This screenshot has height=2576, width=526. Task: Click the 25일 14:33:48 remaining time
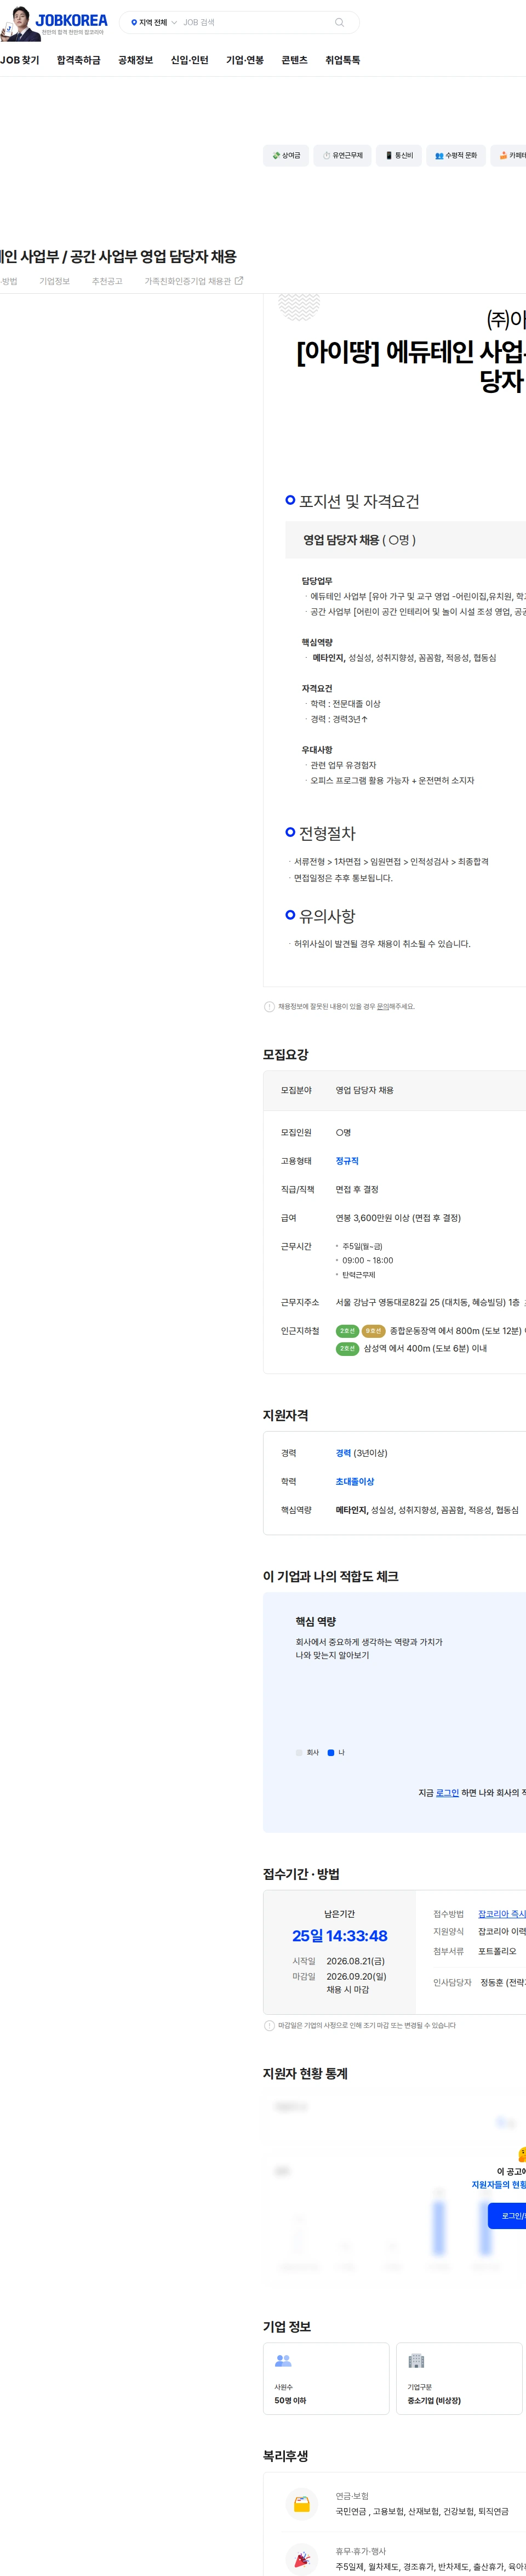[x=340, y=1936]
